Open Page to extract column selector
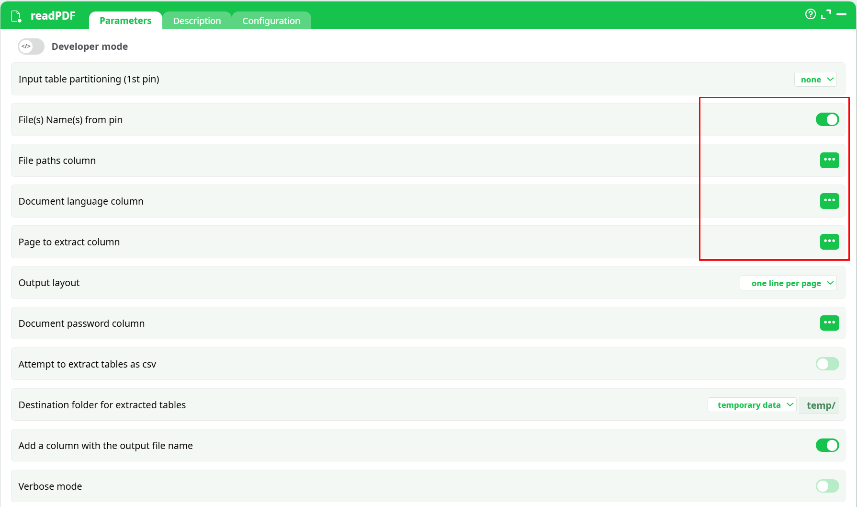Viewport: 857px width, 507px height. tap(829, 242)
